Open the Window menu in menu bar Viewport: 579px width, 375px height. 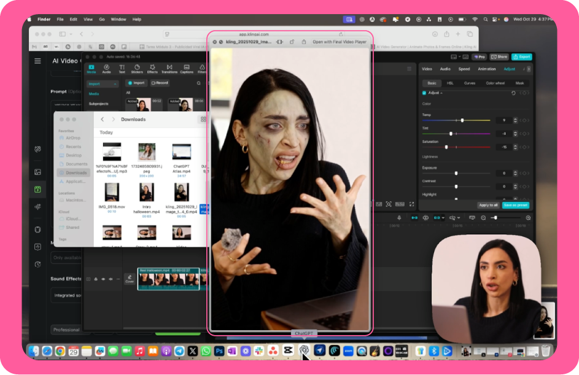(119, 19)
